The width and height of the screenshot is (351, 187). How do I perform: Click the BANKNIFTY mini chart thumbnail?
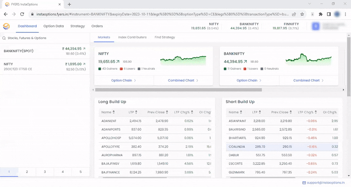[308, 59]
